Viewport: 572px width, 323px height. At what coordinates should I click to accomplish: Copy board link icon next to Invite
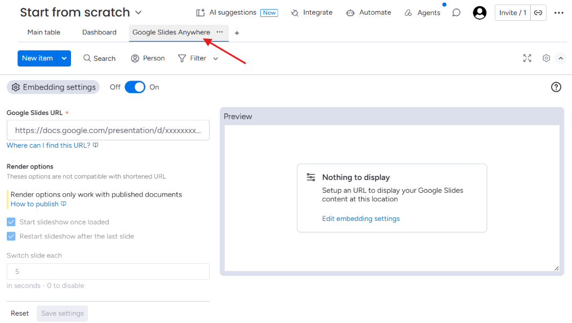[538, 13]
